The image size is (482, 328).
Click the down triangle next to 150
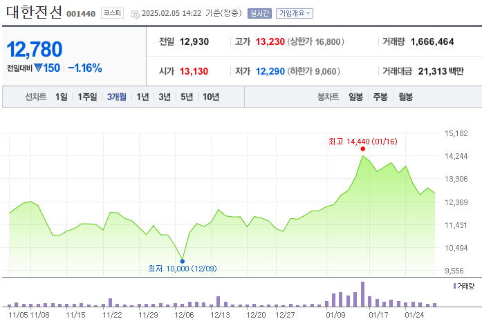point(38,68)
